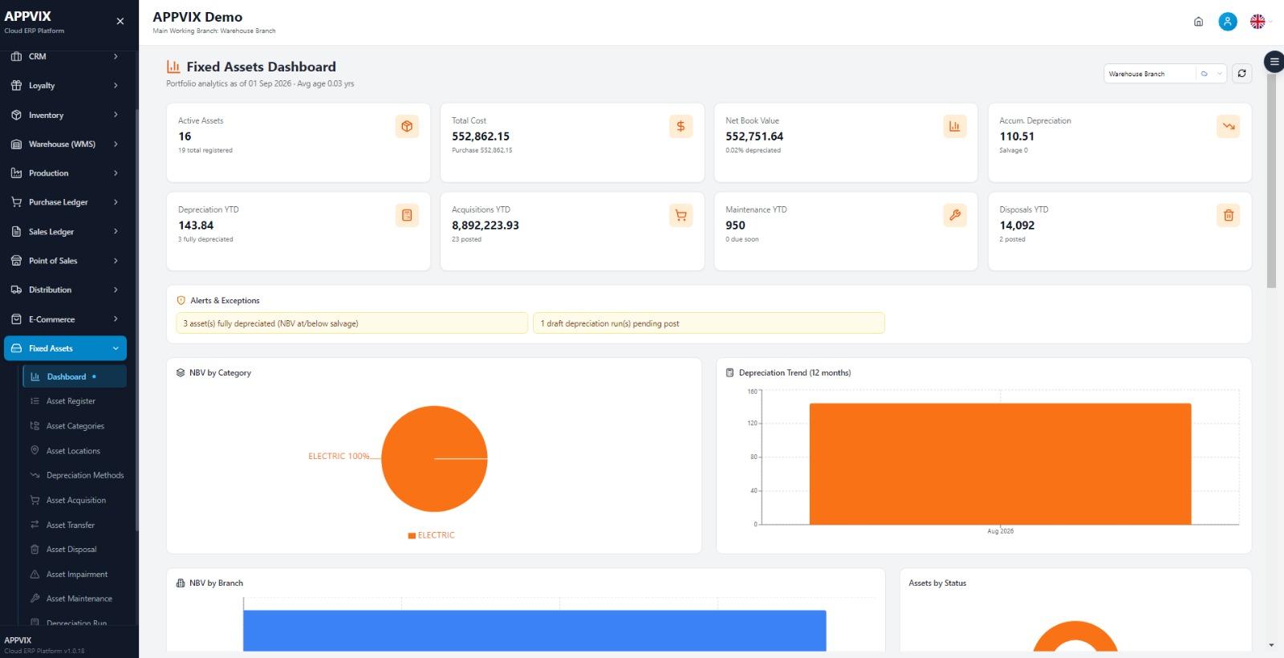Viewport: 1284px width, 658px height.
Task: Click the Maintenance YTD wrench icon
Action: pos(954,215)
